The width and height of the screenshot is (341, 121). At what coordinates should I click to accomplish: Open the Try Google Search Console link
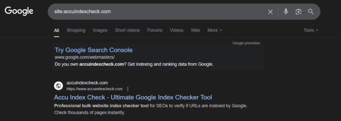[94, 50]
